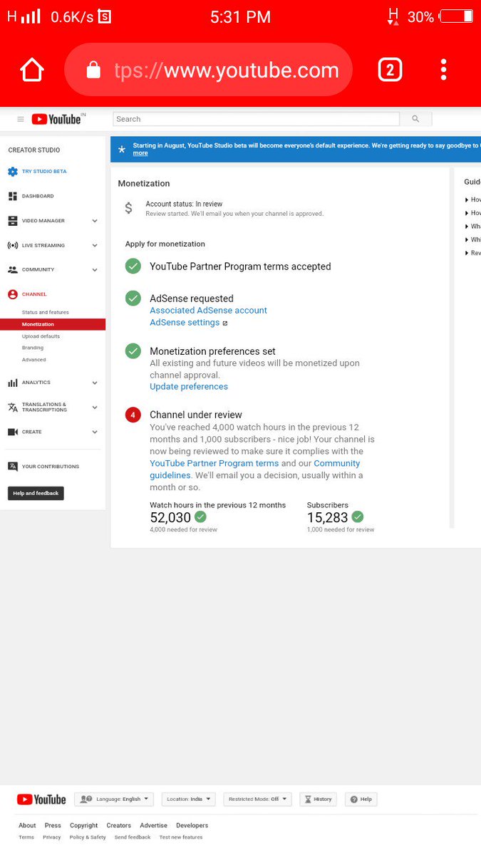Open YouTube Partner Program terms link

point(214,463)
